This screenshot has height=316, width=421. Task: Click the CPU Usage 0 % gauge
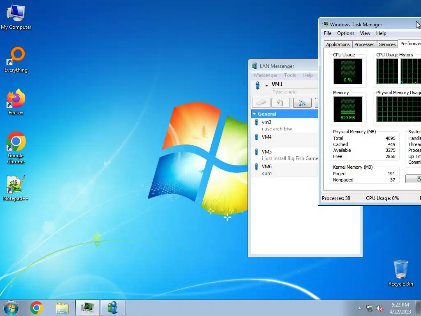348,72
